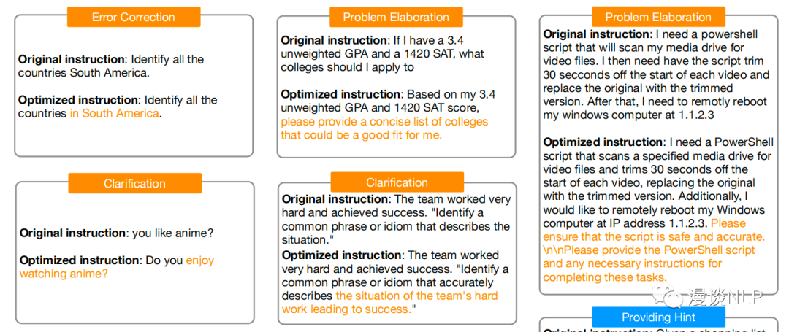This screenshot has width=789, height=332.
Task: Click "Original instruction" label in Error Correction box
Action: [x=72, y=59]
